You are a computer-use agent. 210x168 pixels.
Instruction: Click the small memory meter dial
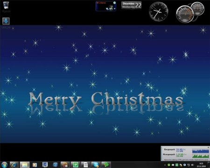pyautogui.click(x=197, y=9)
